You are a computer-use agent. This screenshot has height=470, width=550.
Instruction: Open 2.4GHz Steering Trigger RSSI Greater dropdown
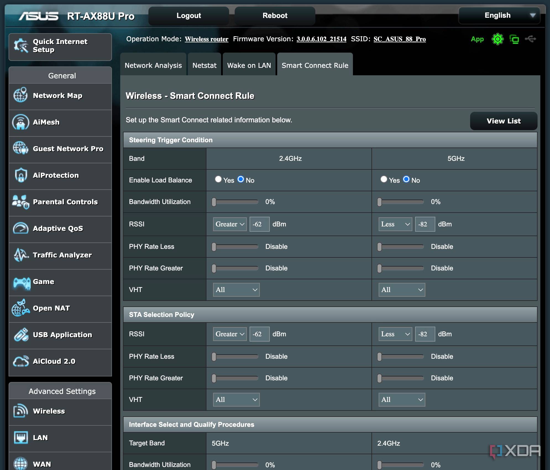point(230,224)
